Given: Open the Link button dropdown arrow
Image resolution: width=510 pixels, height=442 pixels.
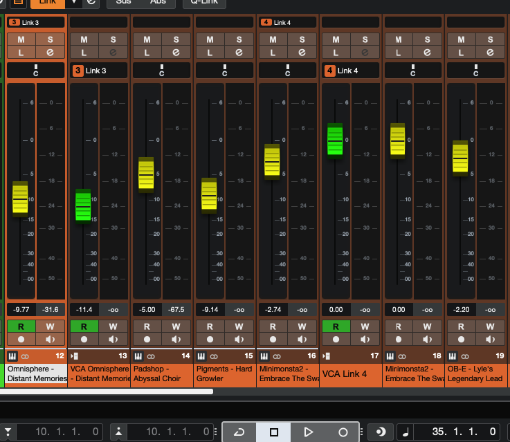Looking at the screenshot, I should click(x=75, y=3).
